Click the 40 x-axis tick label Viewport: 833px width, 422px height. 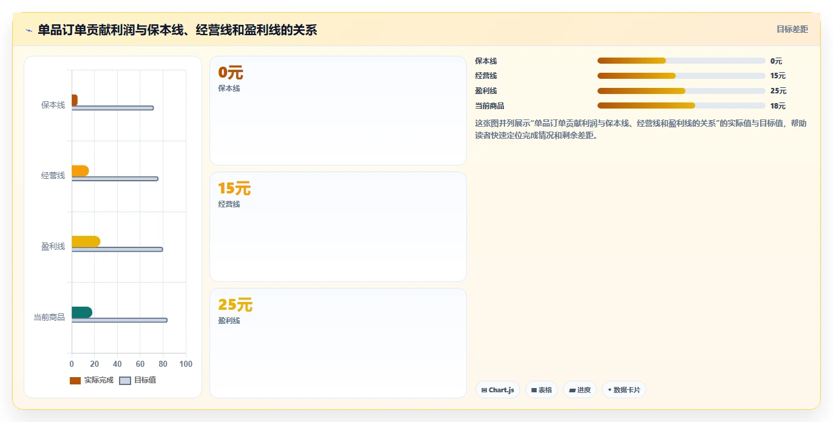coord(117,364)
